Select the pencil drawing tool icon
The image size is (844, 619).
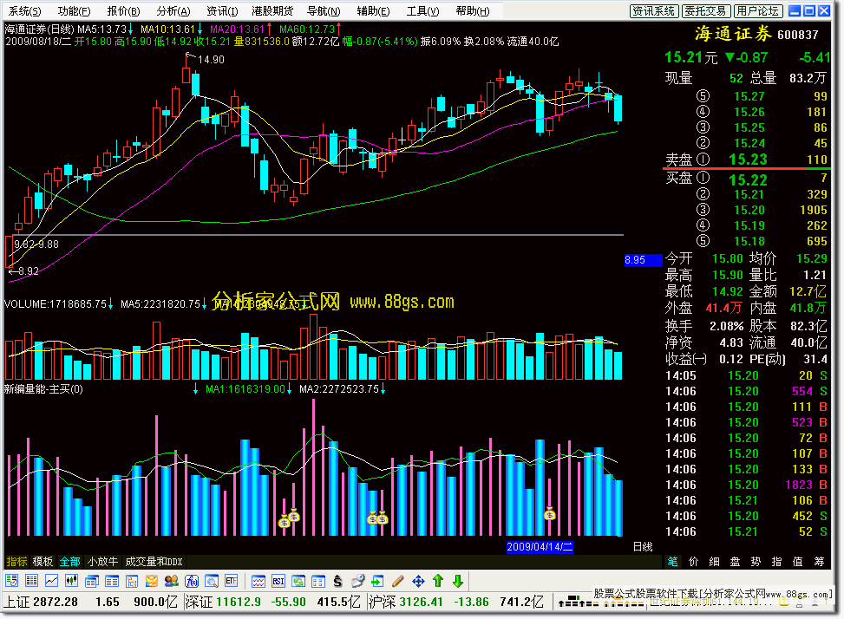(x=398, y=582)
